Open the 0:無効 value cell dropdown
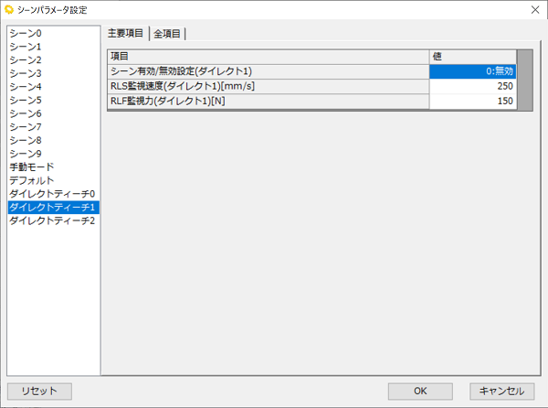Image resolution: width=548 pixels, height=408 pixels. [x=472, y=71]
